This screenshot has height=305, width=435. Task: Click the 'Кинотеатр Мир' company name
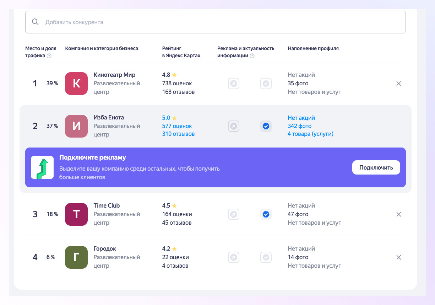tap(114, 75)
